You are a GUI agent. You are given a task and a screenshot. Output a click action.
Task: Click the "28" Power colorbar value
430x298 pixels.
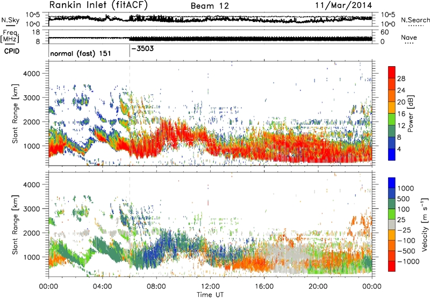tap(401, 79)
